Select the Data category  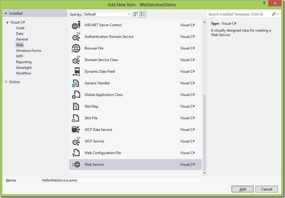(19, 34)
